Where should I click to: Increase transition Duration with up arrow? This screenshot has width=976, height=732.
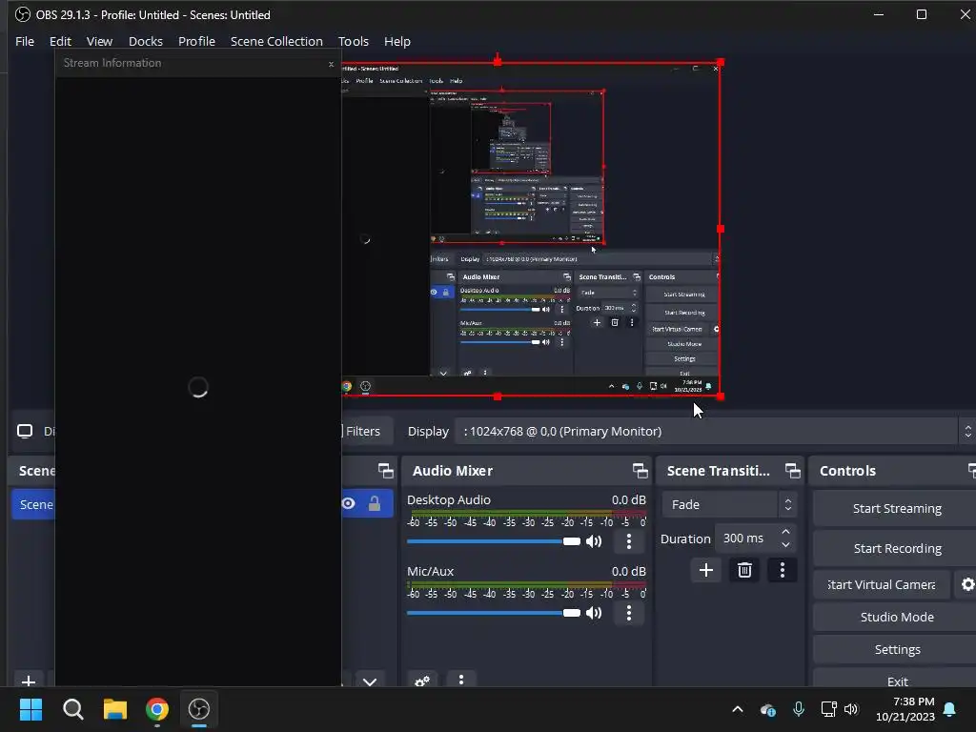(x=785, y=532)
